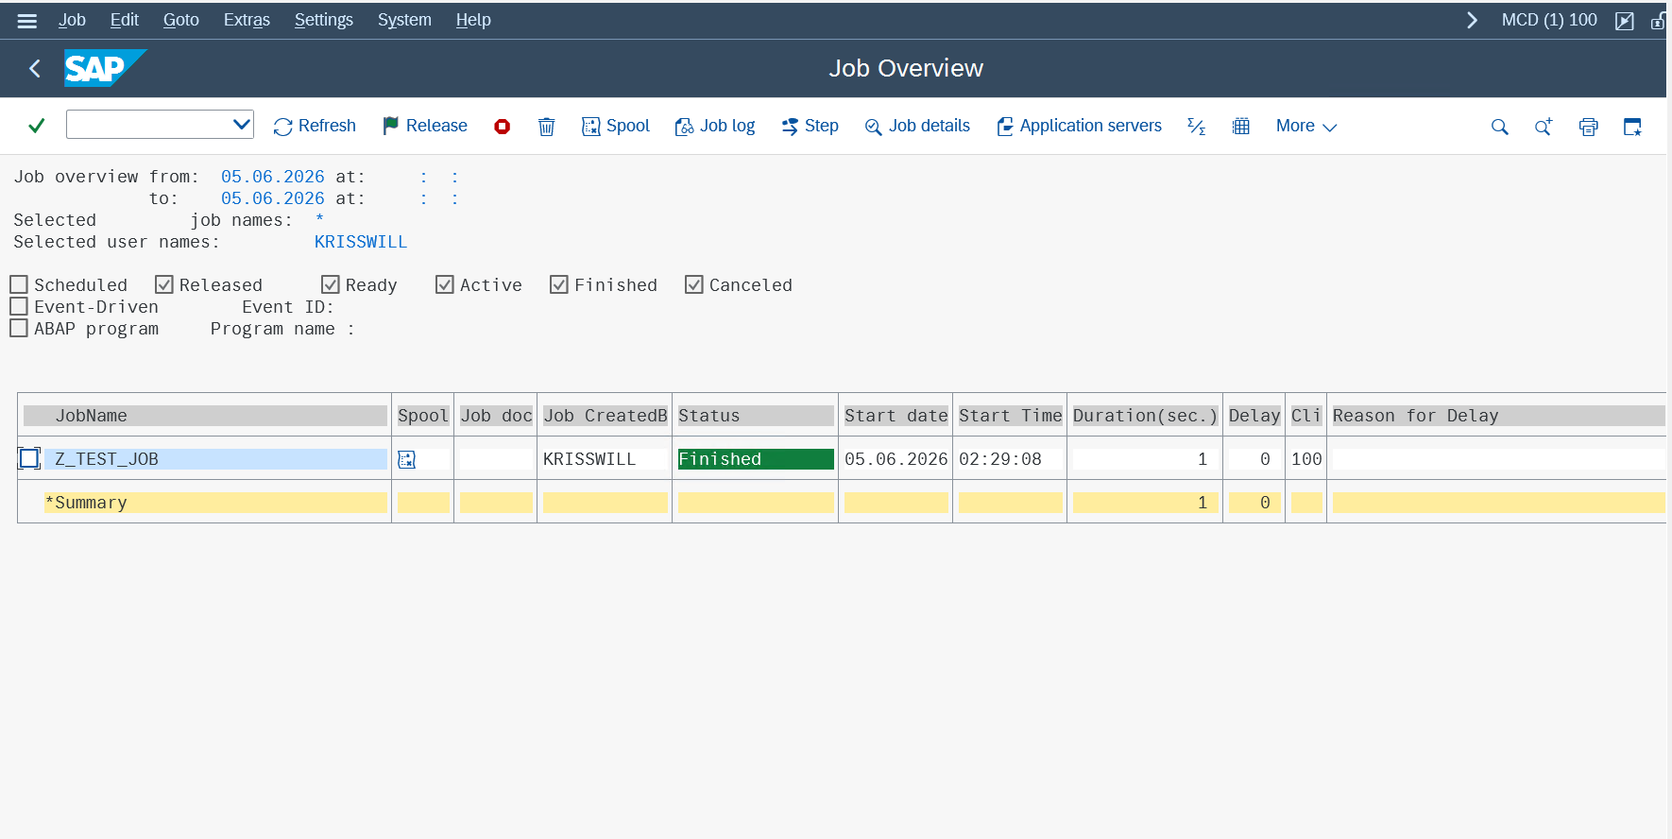Open the Extras menu
The height and width of the screenshot is (839, 1672).
tap(247, 20)
